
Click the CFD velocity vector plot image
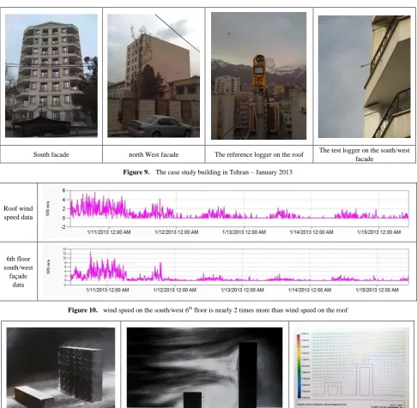(x=352, y=368)
